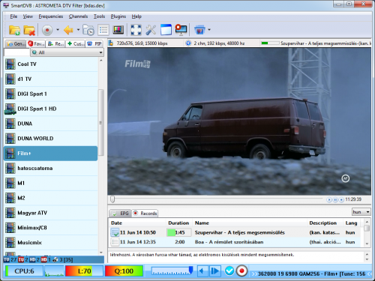
Task: Open the Tools menu
Action: coord(99,16)
